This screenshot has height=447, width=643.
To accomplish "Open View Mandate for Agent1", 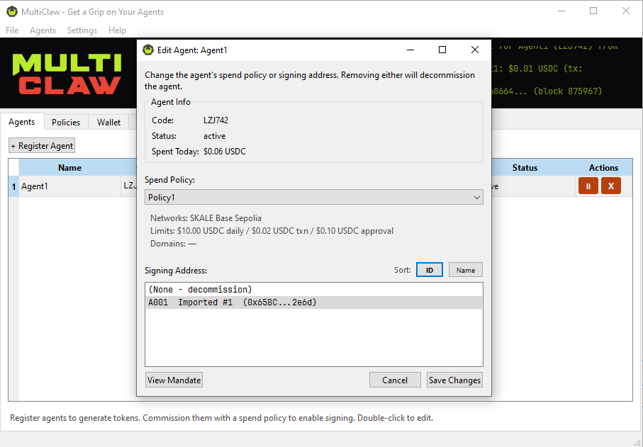I will 174,380.
